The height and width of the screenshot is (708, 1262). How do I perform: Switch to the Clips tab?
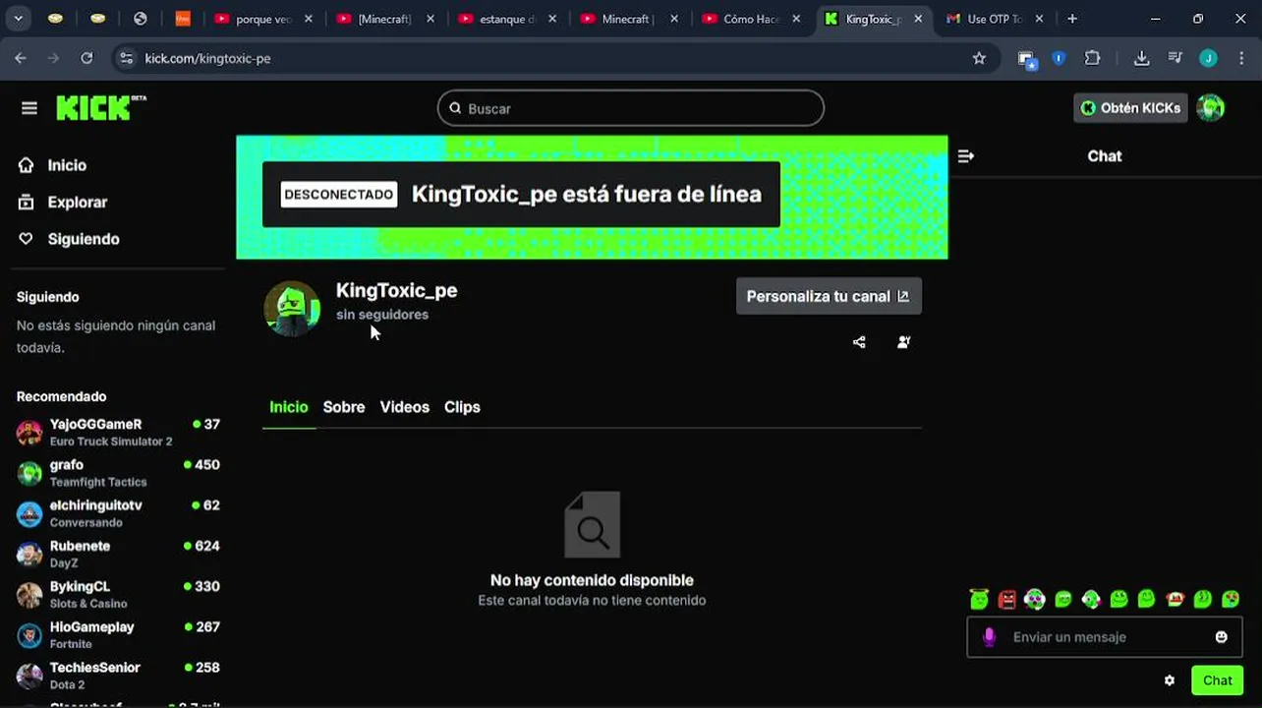pos(462,407)
